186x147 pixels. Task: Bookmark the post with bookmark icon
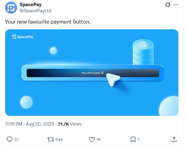coord(133,139)
